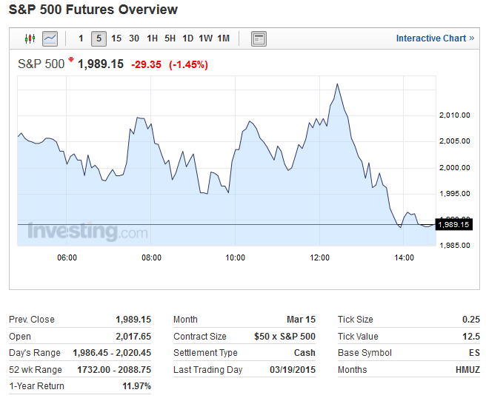The image size is (486, 401).
Task: Click the Settlement Type value Cash
Action: (x=304, y=353)
